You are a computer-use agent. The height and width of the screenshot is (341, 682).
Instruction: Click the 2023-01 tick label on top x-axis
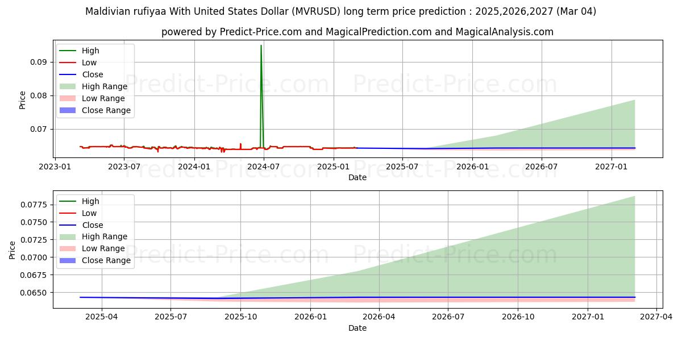point(55,167)
